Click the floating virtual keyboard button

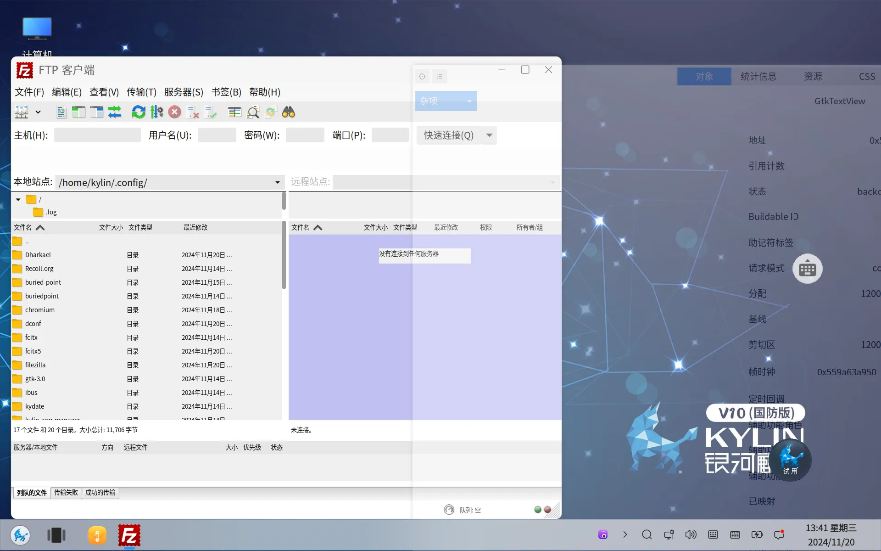click(808, 269)
